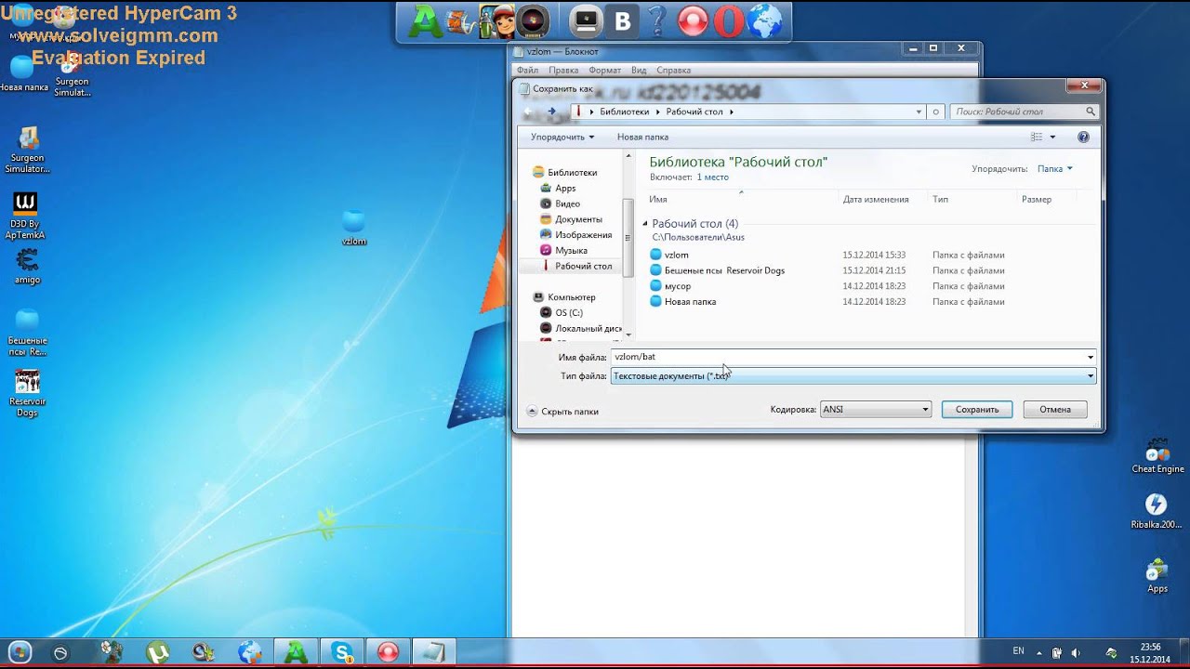Click the EN language indicator
This screenshot has width=1190, height=669.
click(1018, 650)
